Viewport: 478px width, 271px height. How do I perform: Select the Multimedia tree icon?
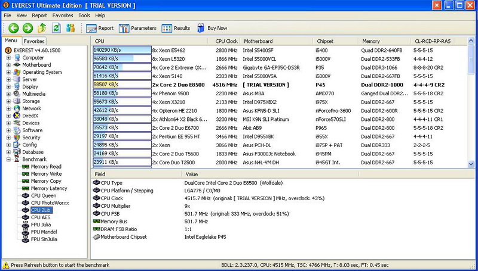17,94
